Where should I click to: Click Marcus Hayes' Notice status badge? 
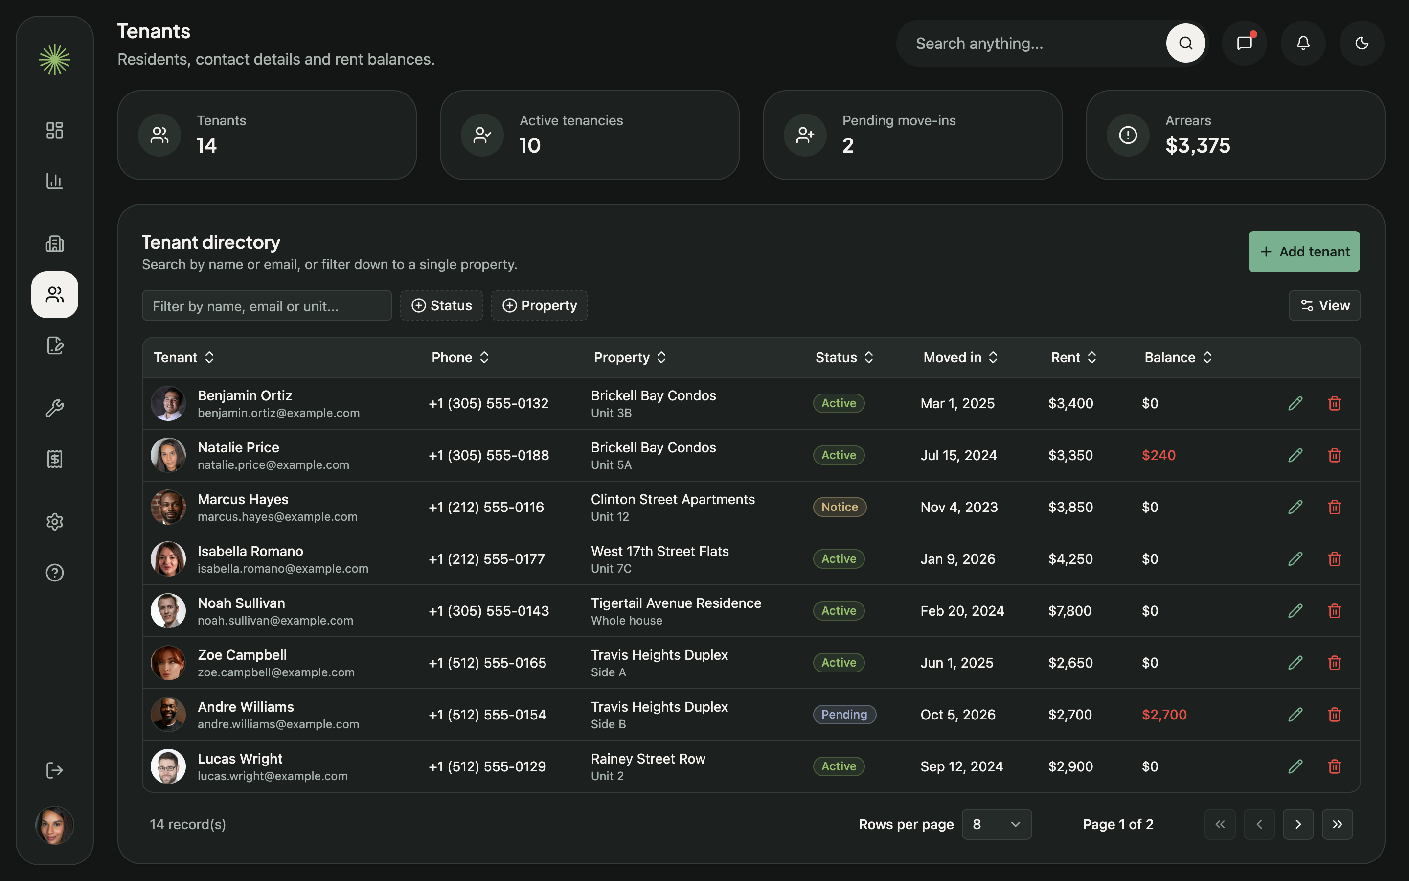point(840,507)
